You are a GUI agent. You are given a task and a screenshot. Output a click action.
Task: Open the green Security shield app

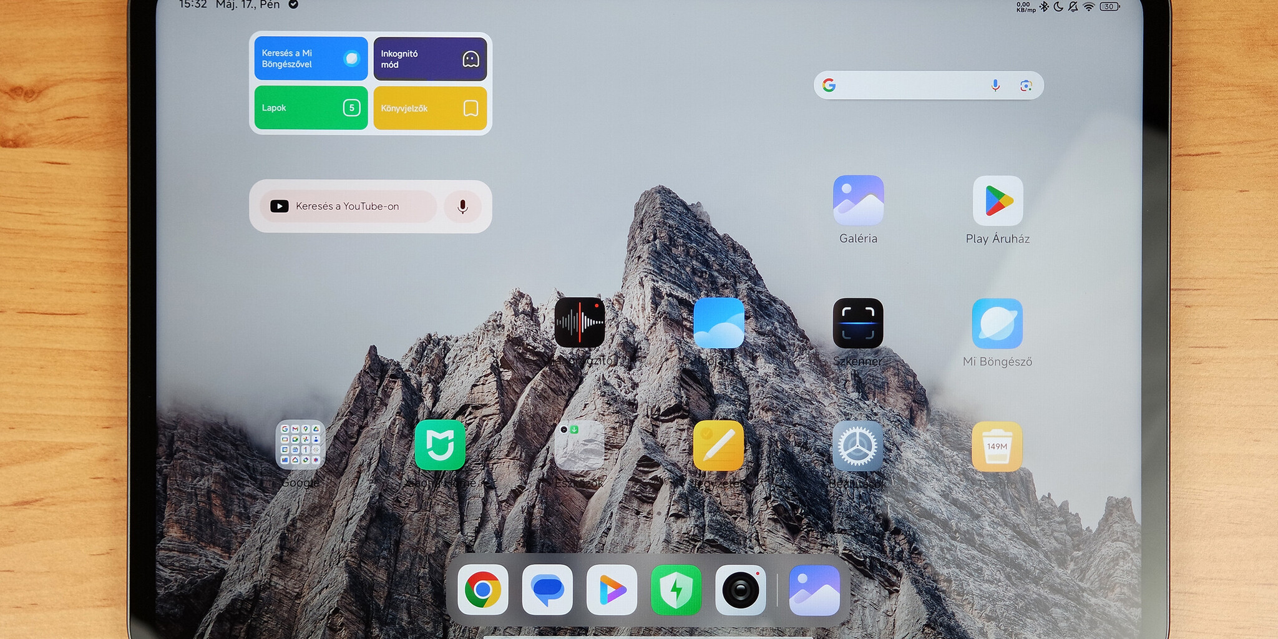[x=676, y=590]
